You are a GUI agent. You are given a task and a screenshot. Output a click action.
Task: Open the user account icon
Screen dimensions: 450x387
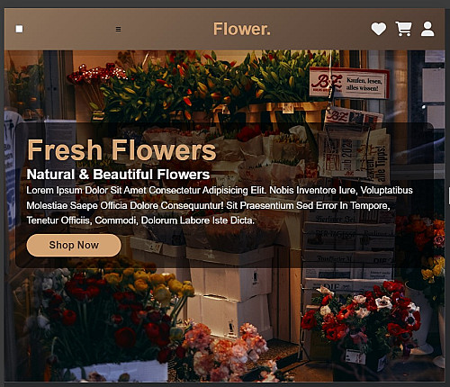(x=427, y=29)
